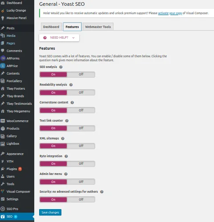The height and width of the screenshot is (222, 214).
Task: Open the Gallery menu item
Action: coord(17,136)
